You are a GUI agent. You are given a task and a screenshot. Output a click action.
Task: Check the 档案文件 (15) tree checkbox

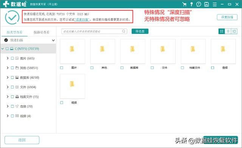(x=12, y=97)
